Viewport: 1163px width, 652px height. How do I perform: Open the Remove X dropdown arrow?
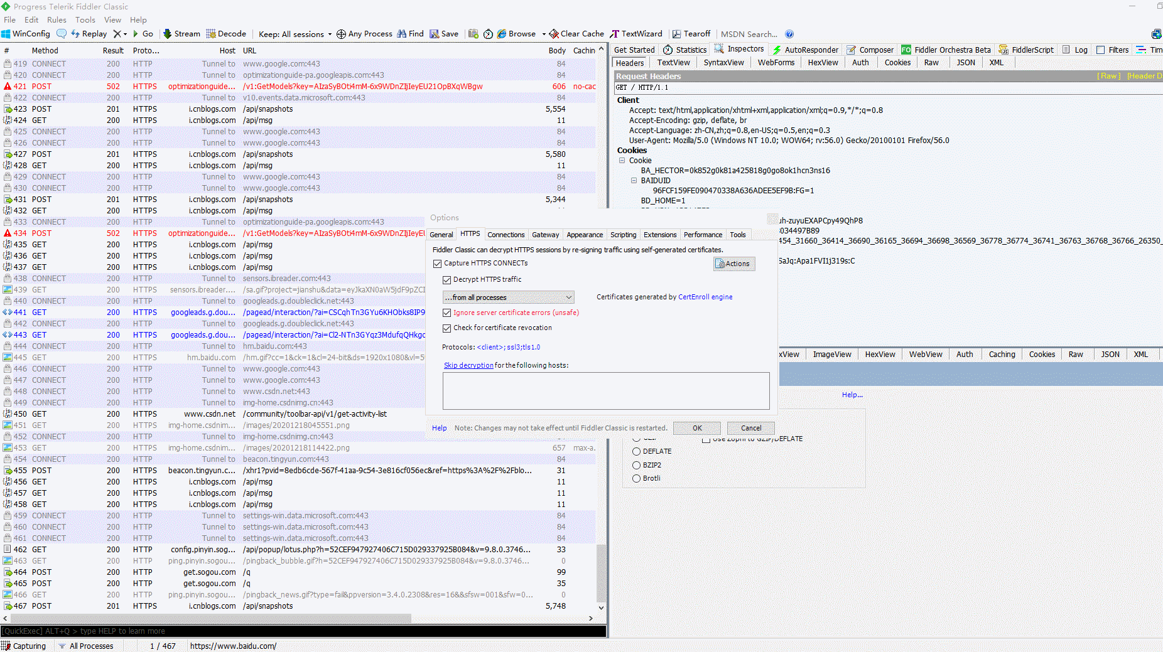click(x=125, y=34)
